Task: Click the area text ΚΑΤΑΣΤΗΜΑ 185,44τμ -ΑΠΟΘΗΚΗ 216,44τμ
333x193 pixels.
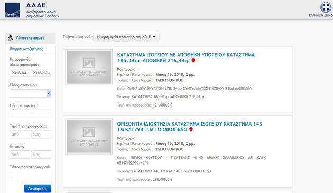Action: point(168,97)
